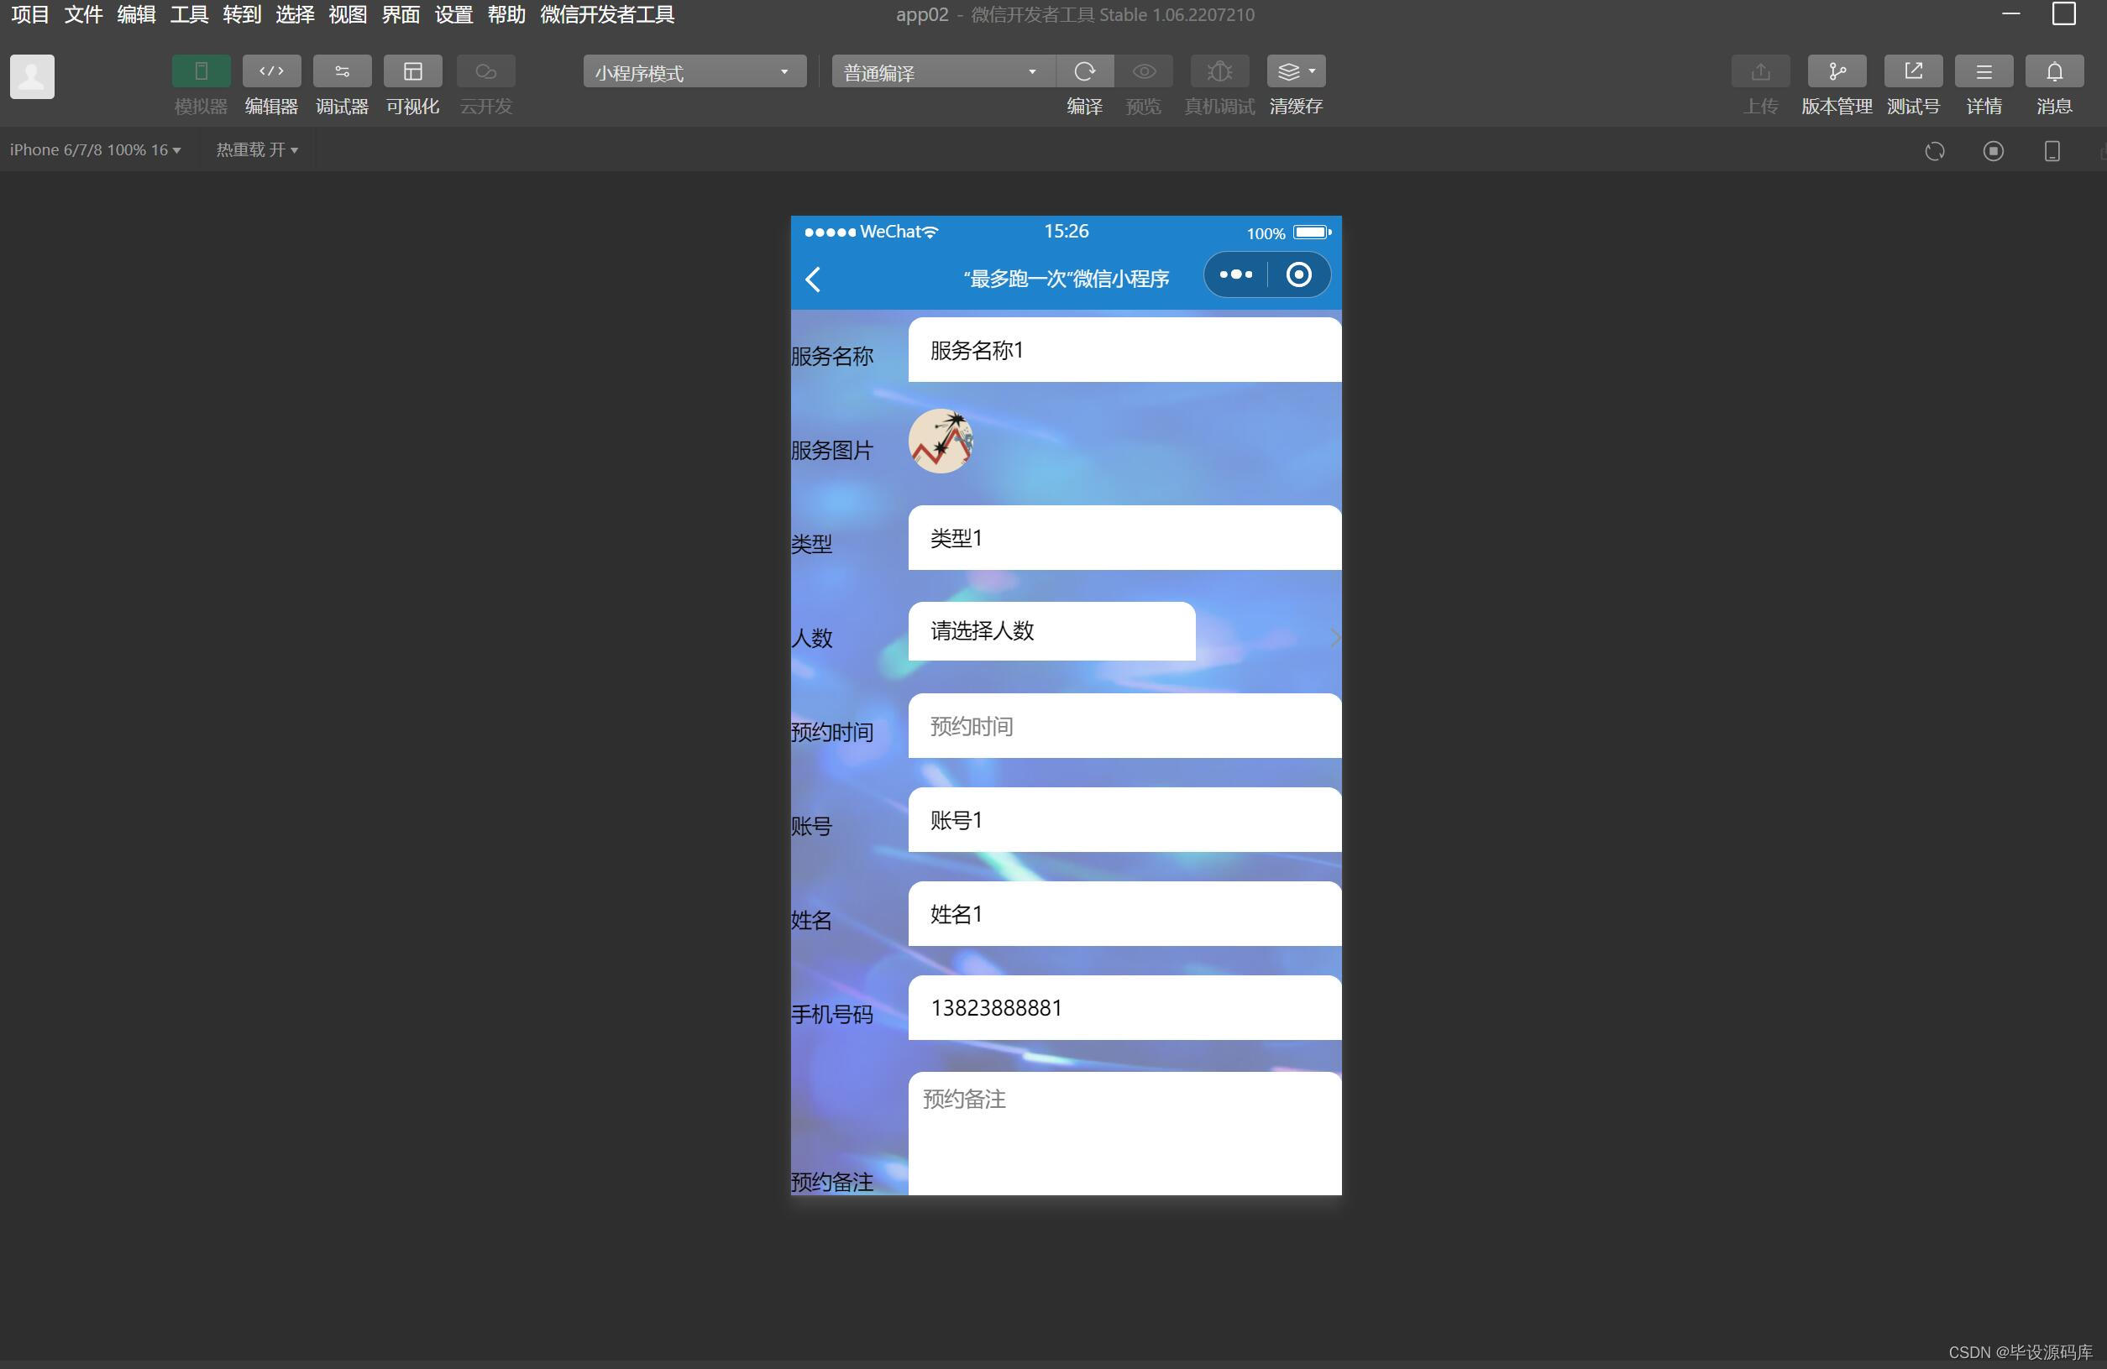Click the user avatar icon
The image size is (2107, 1369).
click(x=32, y=76)
